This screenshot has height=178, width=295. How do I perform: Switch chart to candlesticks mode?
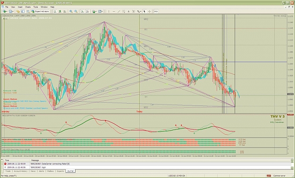click(x=60, y=11)
